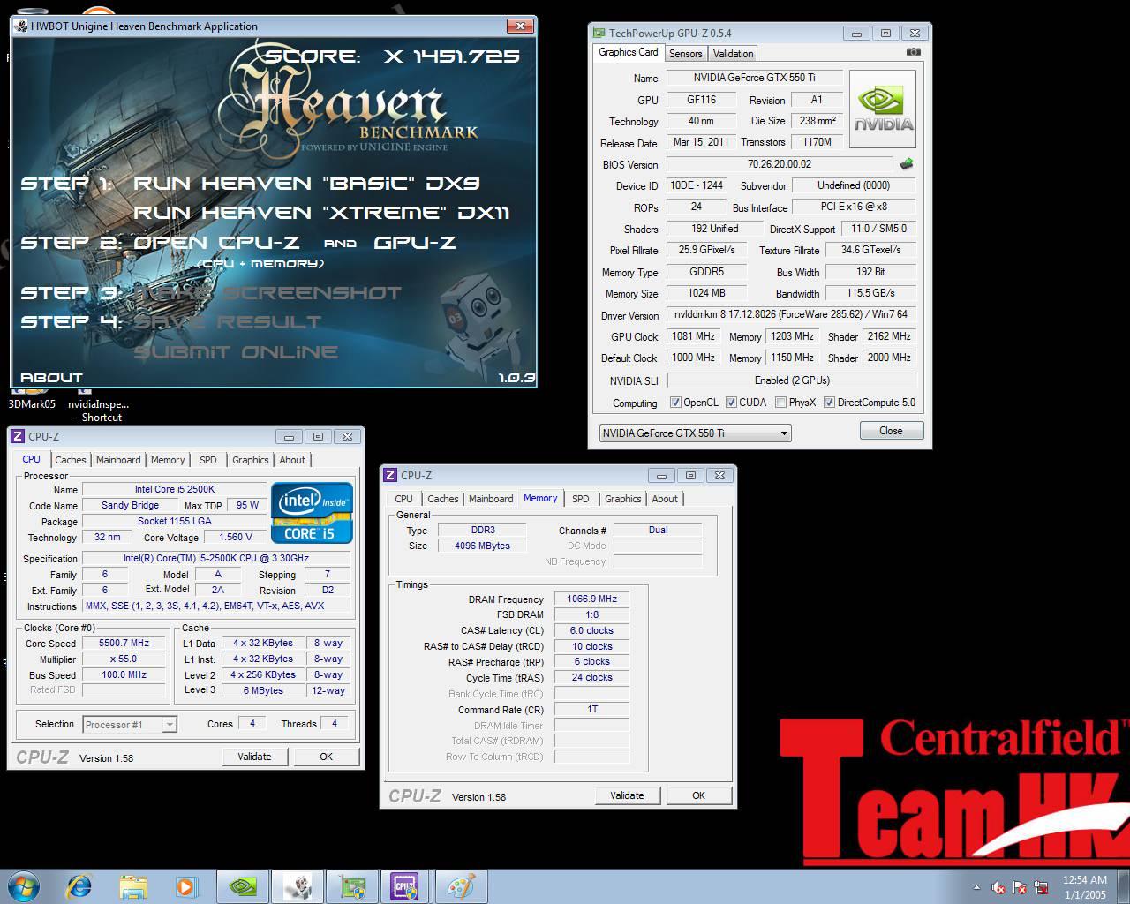
Task: Click About in the Heaven benchmark window
Action: [x=51, y=377]
